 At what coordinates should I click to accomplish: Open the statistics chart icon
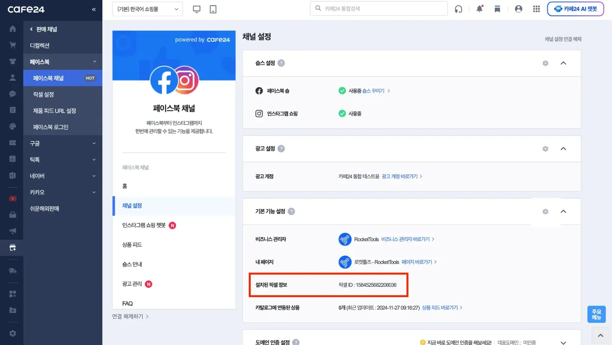[x=13, y=159]
